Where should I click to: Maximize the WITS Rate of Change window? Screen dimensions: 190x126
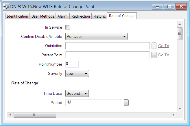[x=169, y=6]
